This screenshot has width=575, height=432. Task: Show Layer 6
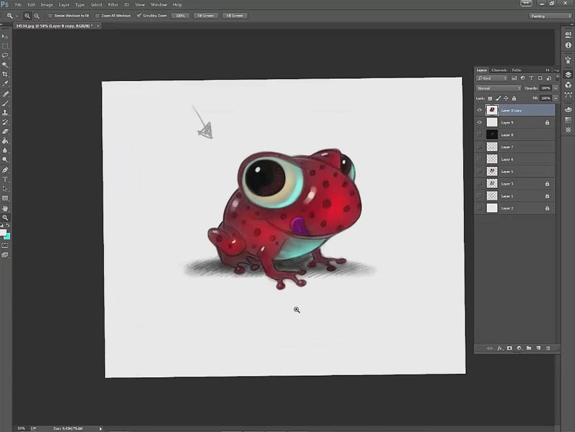tap(480, 159)
